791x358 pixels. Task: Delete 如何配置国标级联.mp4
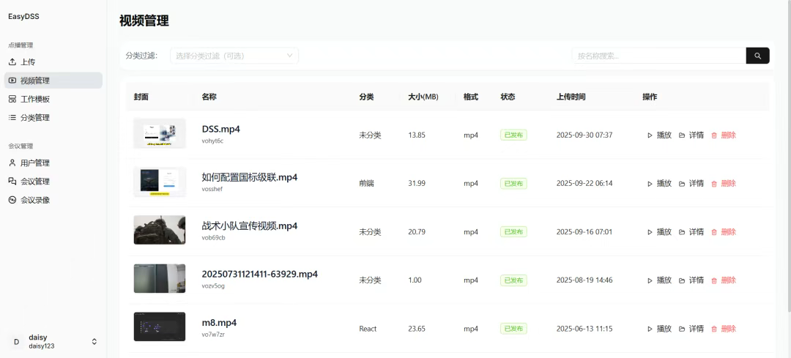724,184
